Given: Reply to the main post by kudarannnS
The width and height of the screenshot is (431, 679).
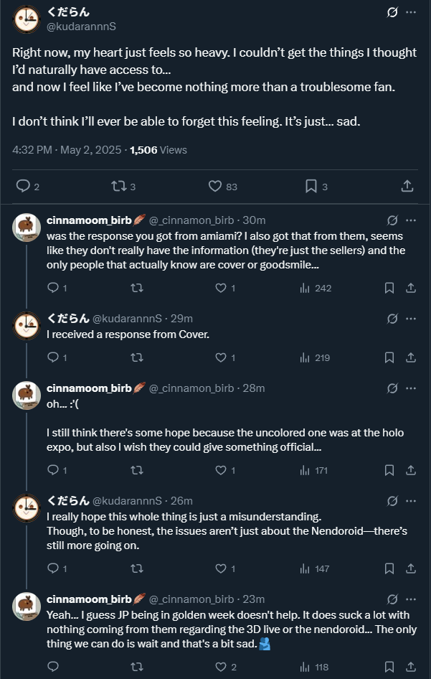Looking at the screenshot, I should (24, 186).
